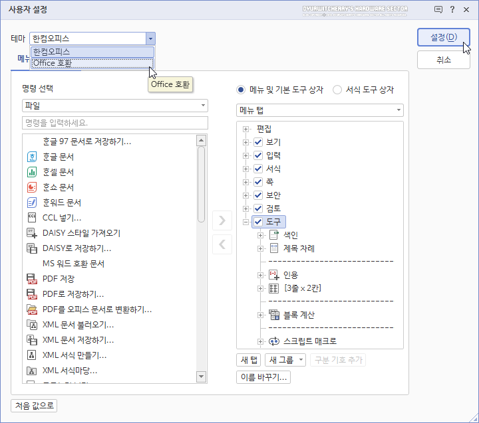Viewport: 479px width, 423px height.
Task: Click the command list scroll up arrow
Action: 201,140
